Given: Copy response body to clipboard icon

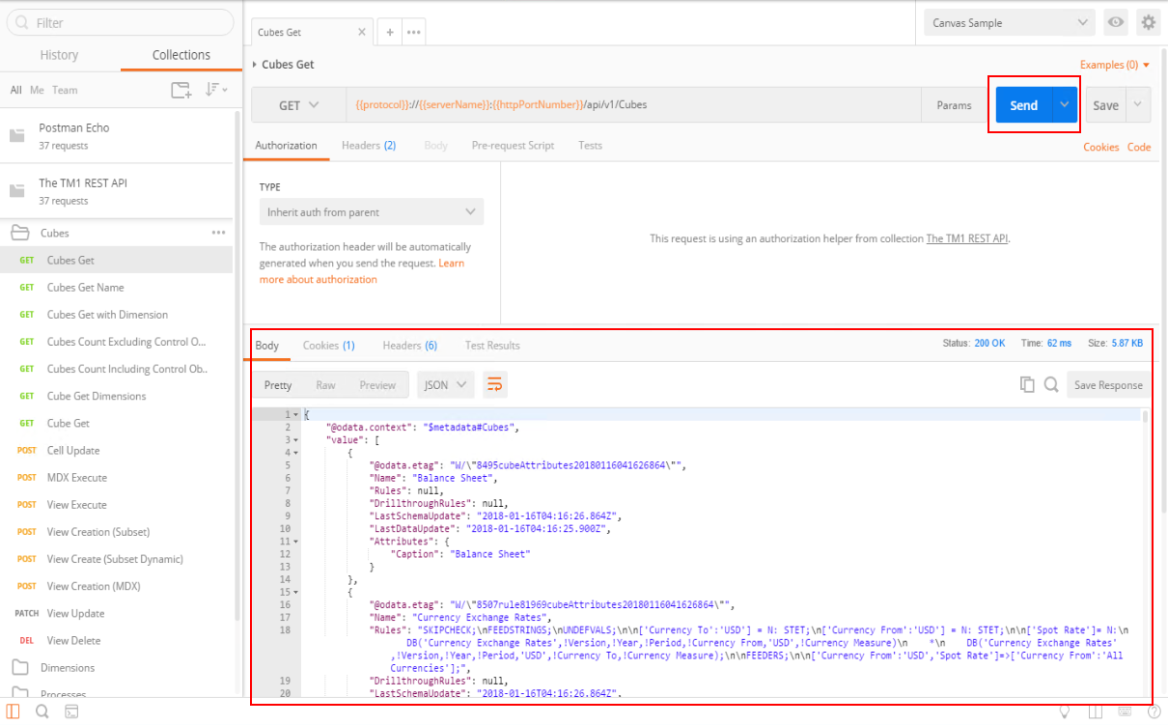Looking at the screenshot, I should point(1027,385).
